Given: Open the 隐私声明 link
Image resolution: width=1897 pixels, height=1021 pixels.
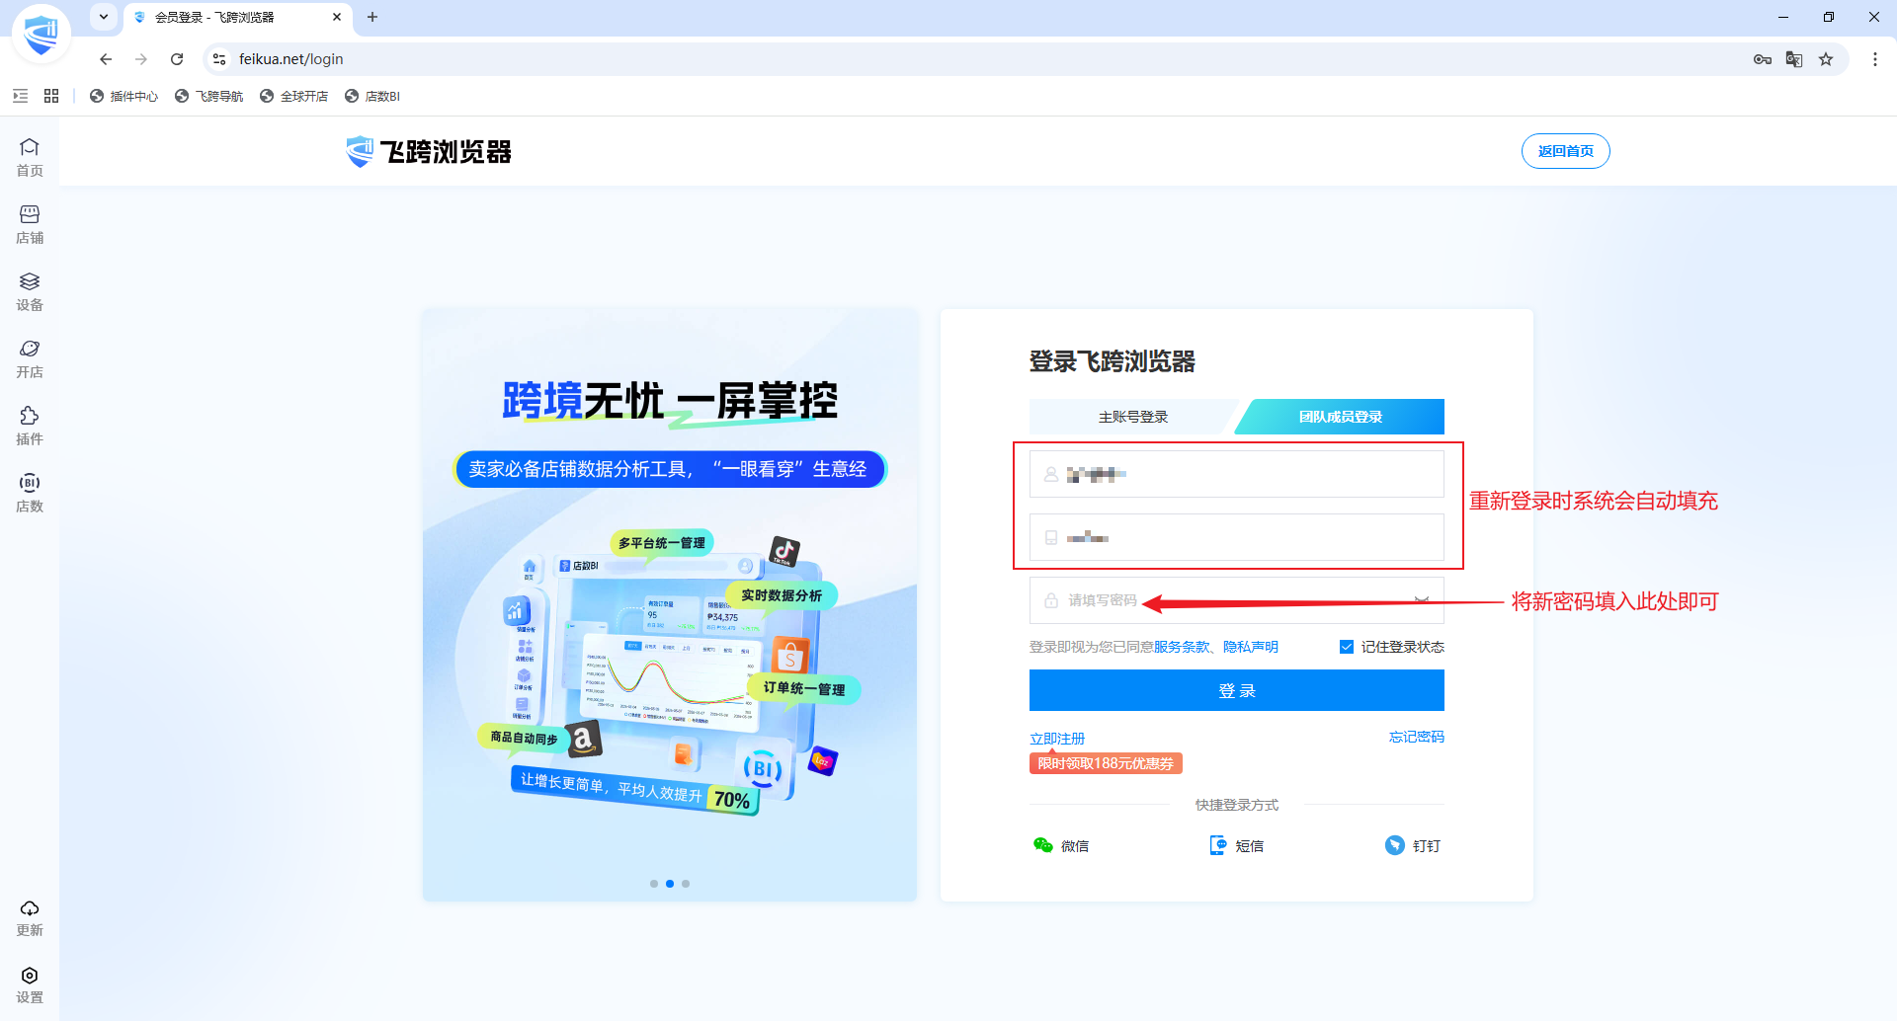Looking at the screenshot, I should coord(1251,647).
